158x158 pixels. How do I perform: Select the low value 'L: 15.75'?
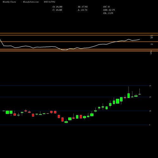click(82, 10)
